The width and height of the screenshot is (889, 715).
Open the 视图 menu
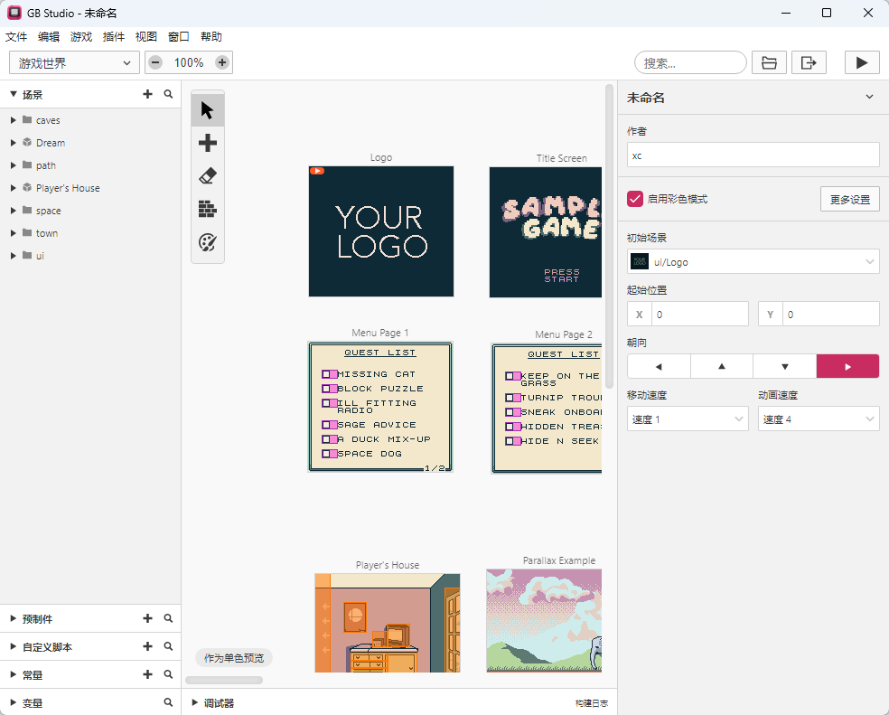(146, 37)
